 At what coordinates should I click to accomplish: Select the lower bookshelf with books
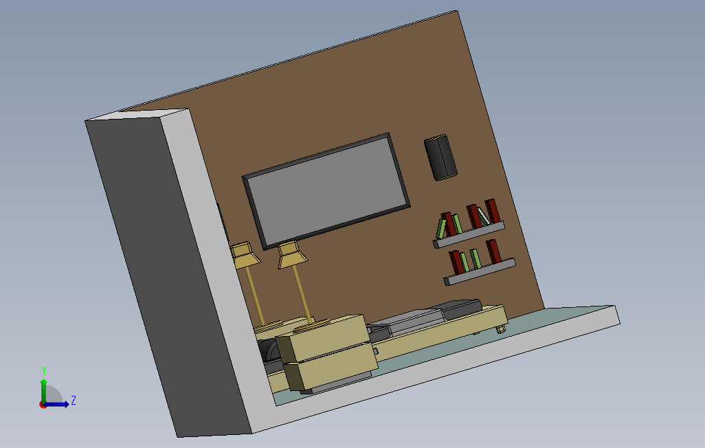tap(480, 262)
